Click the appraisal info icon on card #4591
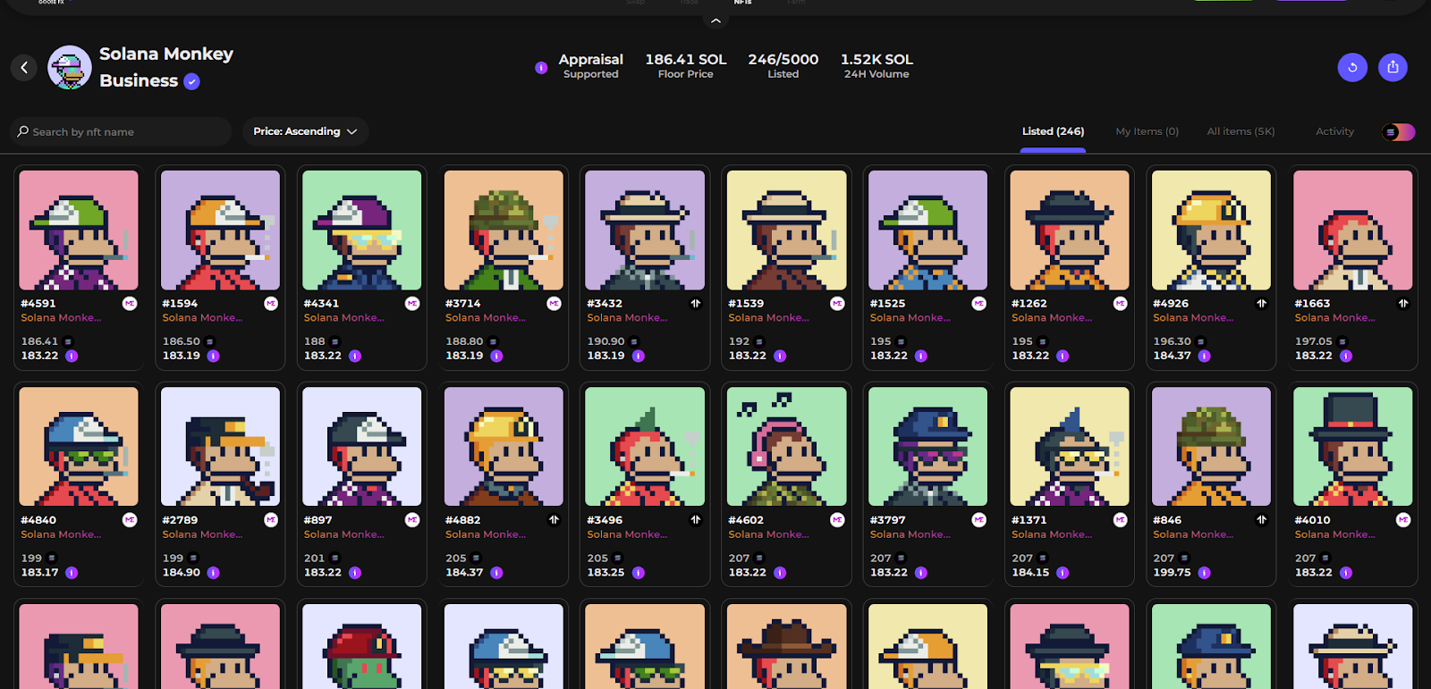This screenshot has height=689, width=1431. (x=72, y=356)
